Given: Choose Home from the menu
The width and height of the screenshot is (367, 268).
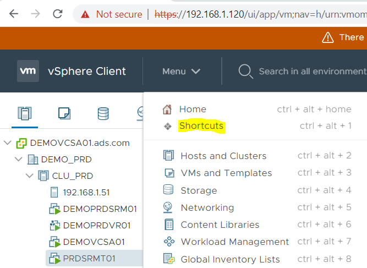Looking at the screenshot, I should (x=193, y=109).
